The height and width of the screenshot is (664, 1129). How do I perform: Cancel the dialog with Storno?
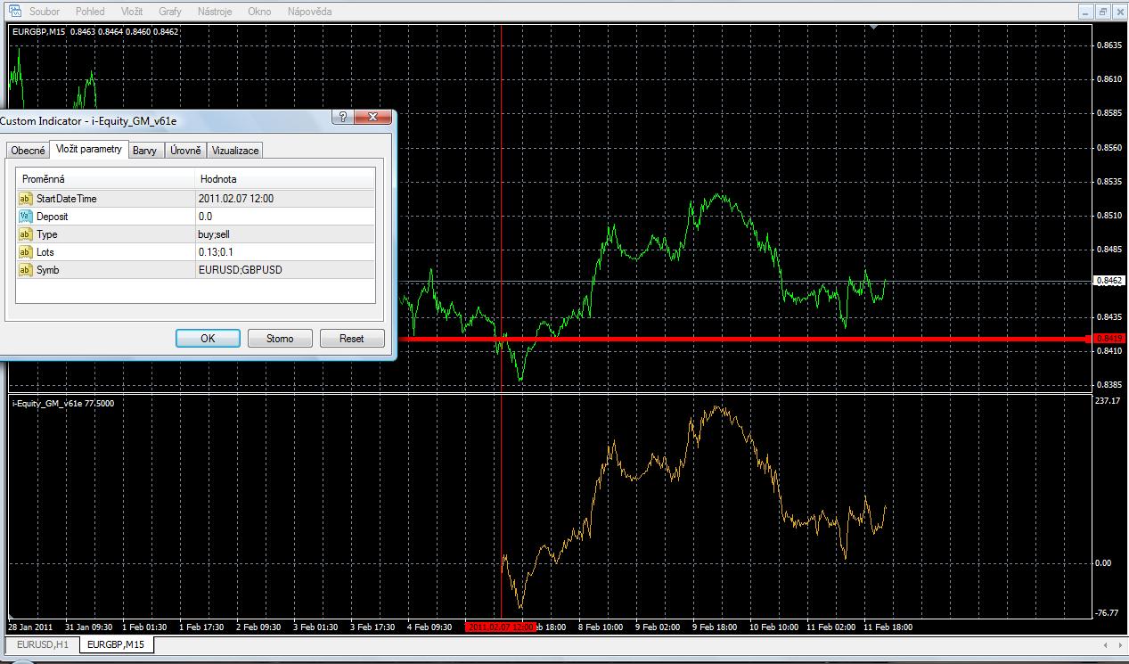(x=280, y=339)
